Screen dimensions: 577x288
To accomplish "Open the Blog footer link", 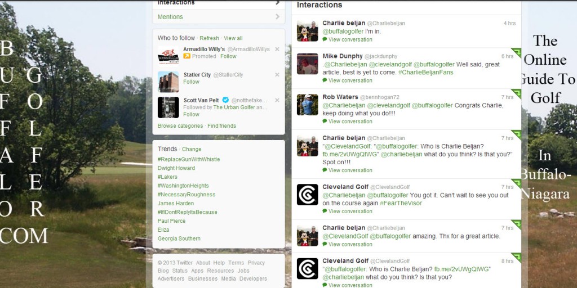I will 163,271.
